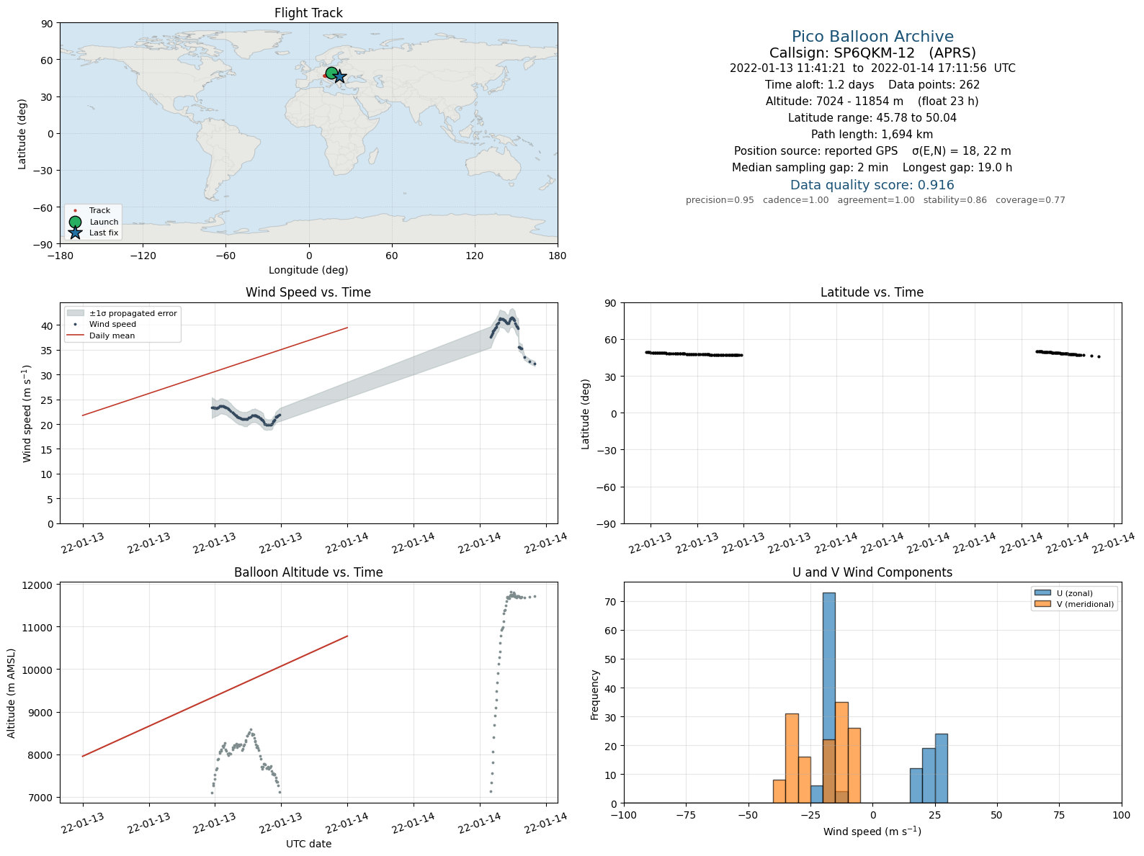
Task: Click the "7000" altitude tick label
Action: coord(42,798)
